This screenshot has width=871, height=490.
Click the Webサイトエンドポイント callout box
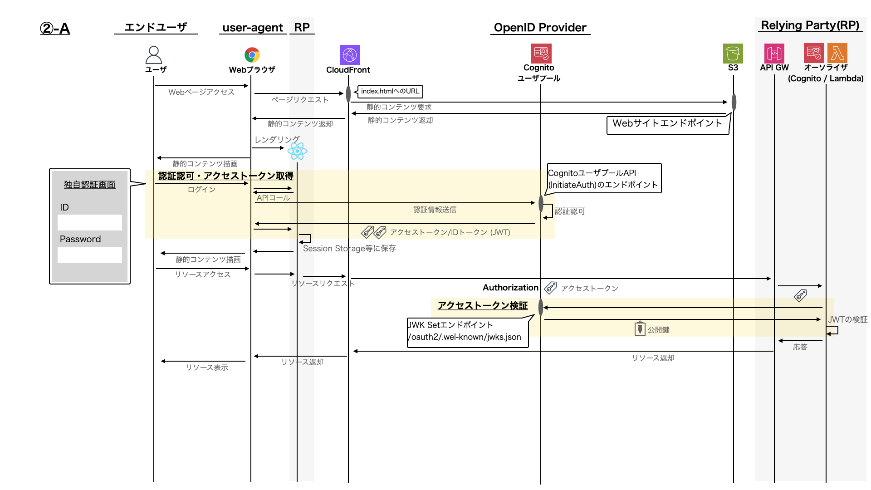pos(667,124)
